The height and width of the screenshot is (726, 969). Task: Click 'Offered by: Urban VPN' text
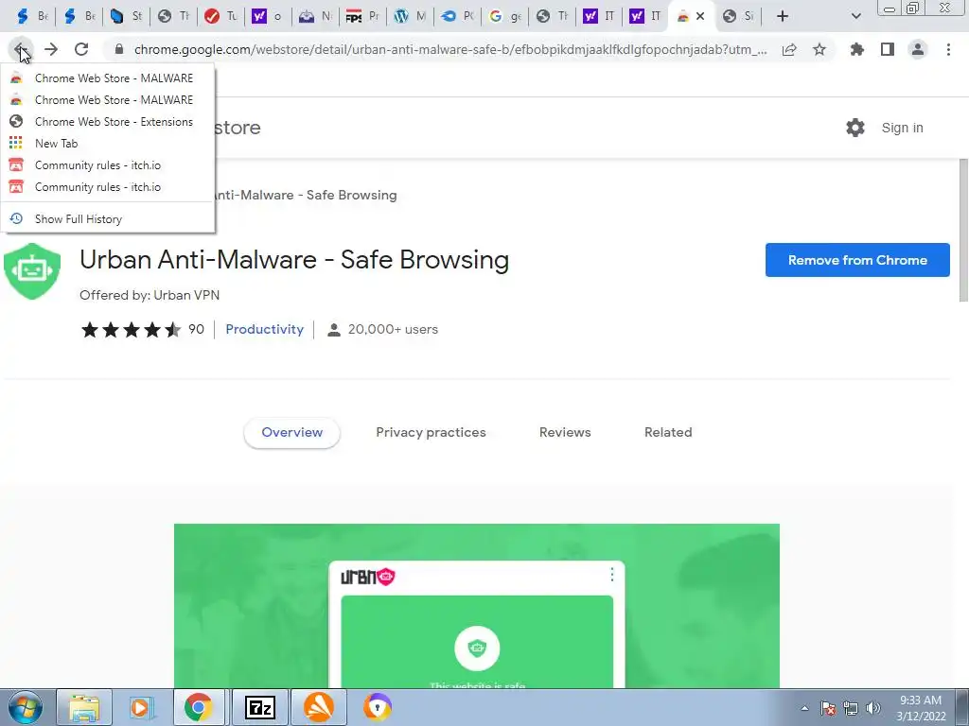point(150,295)
